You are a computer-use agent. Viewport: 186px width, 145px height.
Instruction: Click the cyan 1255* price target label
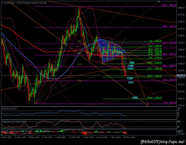131,68
